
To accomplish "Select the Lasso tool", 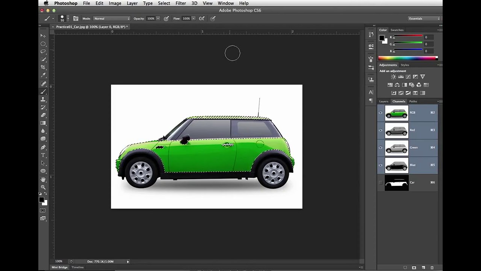I will (x=43, y=52).
